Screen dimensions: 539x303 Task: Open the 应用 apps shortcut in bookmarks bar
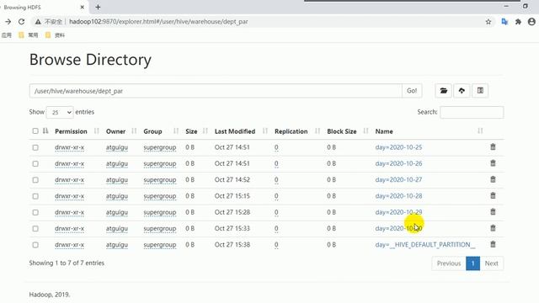tap(7, 35)
